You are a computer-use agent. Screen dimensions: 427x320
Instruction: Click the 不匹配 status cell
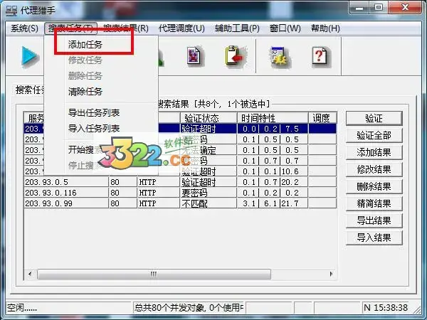[209, 203]
